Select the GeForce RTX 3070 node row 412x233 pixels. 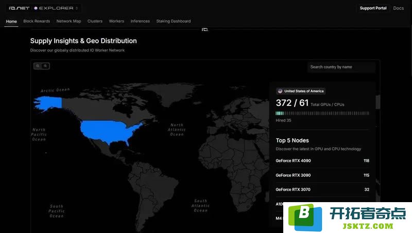pos(322,189)
